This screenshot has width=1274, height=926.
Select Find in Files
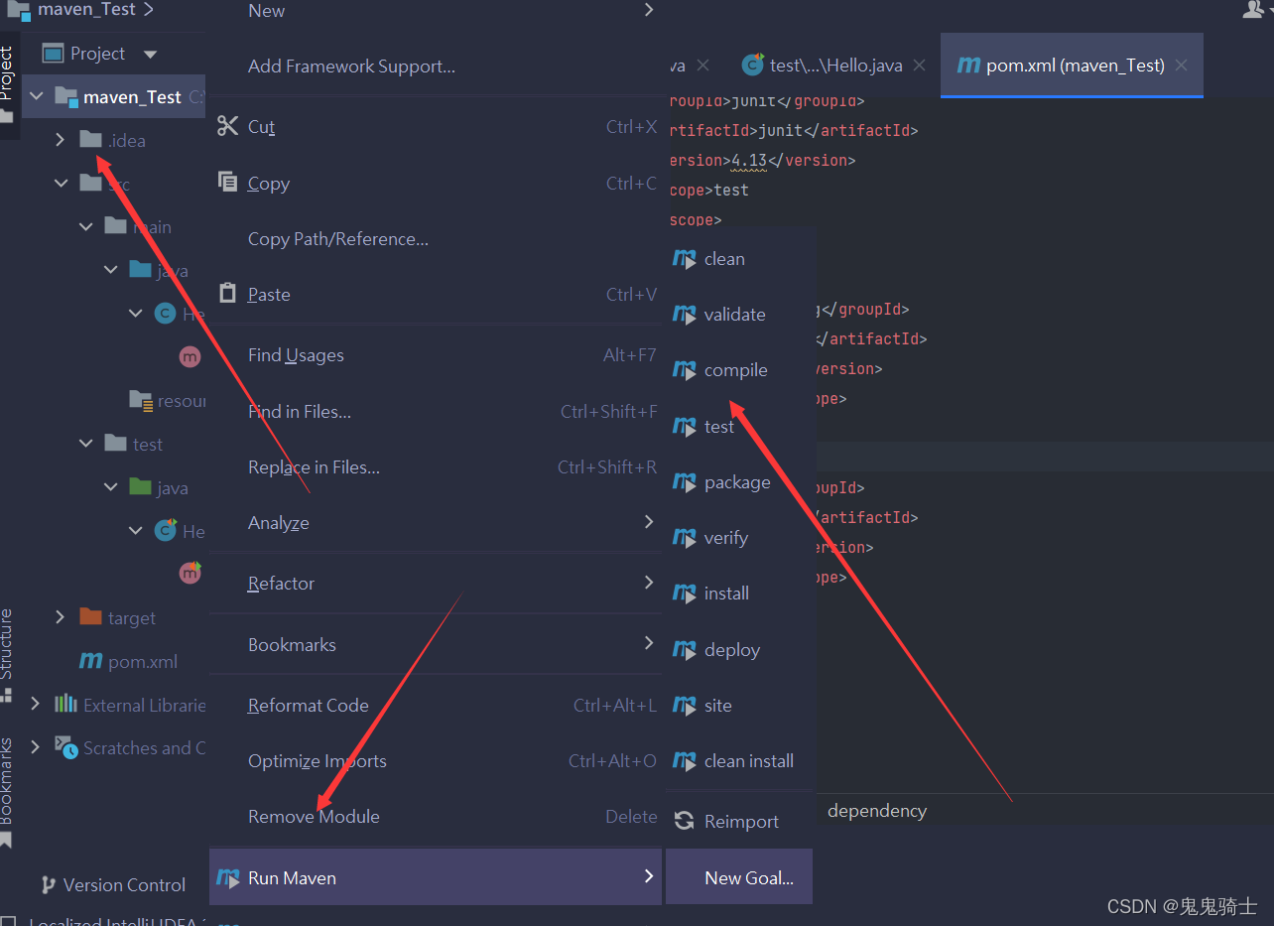coord(436,412)
